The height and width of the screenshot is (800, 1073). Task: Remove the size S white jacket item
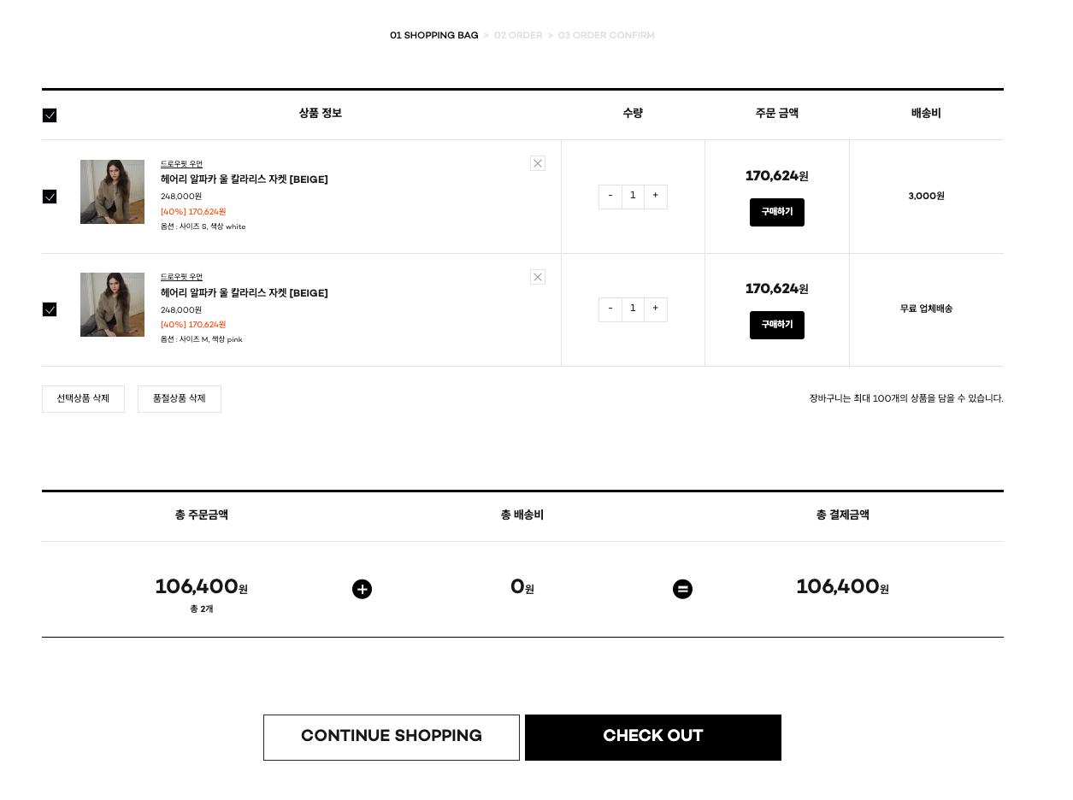tap(538, 163)
